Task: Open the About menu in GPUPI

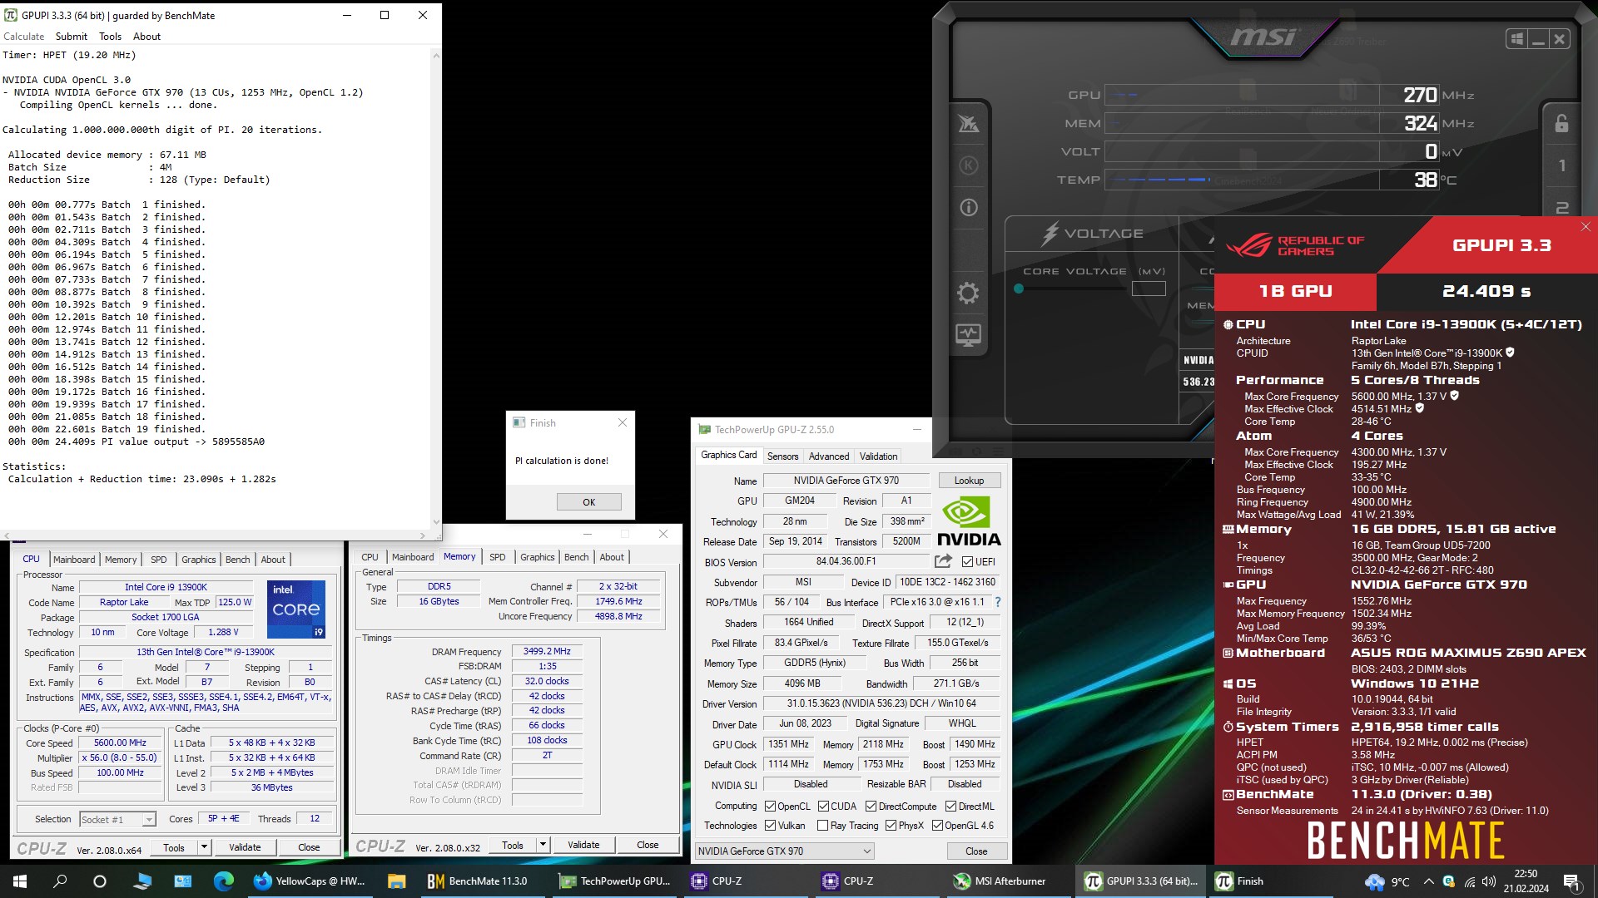Action: (x=146, y=37)
